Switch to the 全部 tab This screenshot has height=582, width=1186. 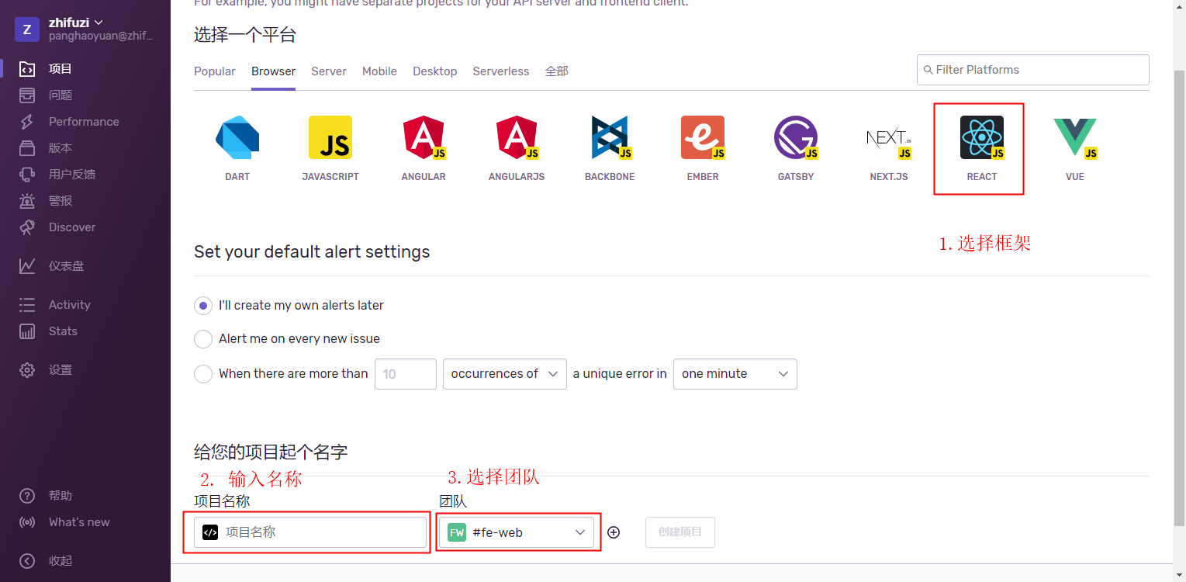[x=557, y=71]
